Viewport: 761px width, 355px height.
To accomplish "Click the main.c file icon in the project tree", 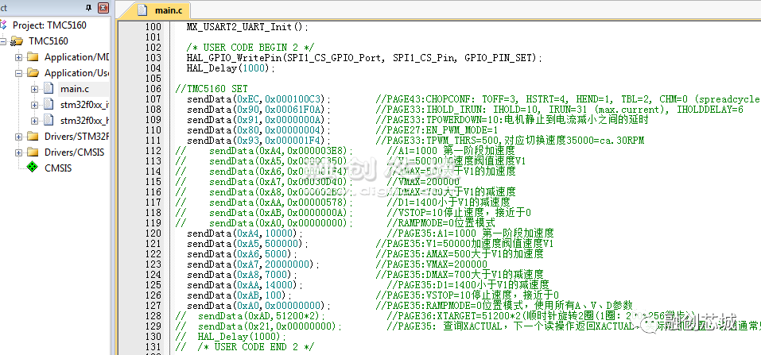I will coord(48,88).
